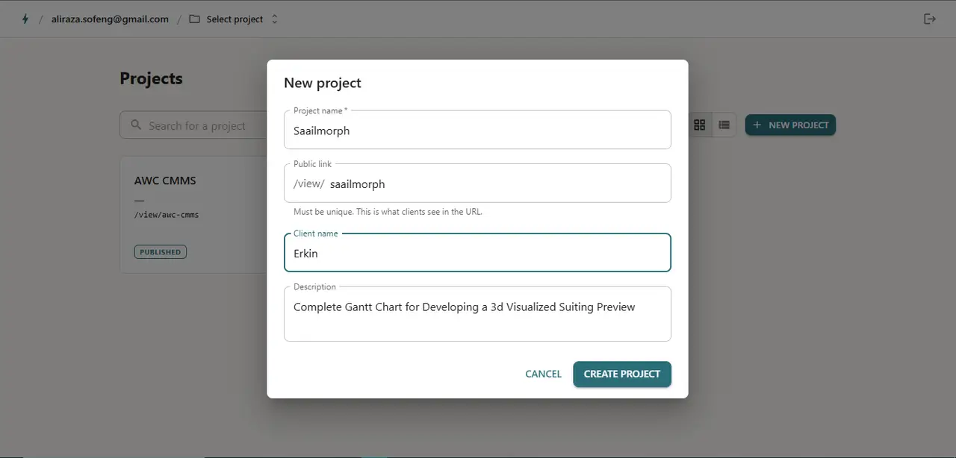Click the search magnifier icon
Screen dimensions: 956x458
pyautogui.click(x=136, y=125)
